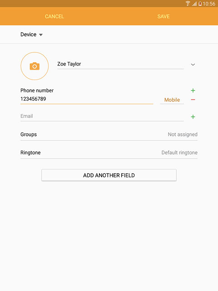Add another phone number with green plus
Screen dimensions: 218x291
pos(193,90)
